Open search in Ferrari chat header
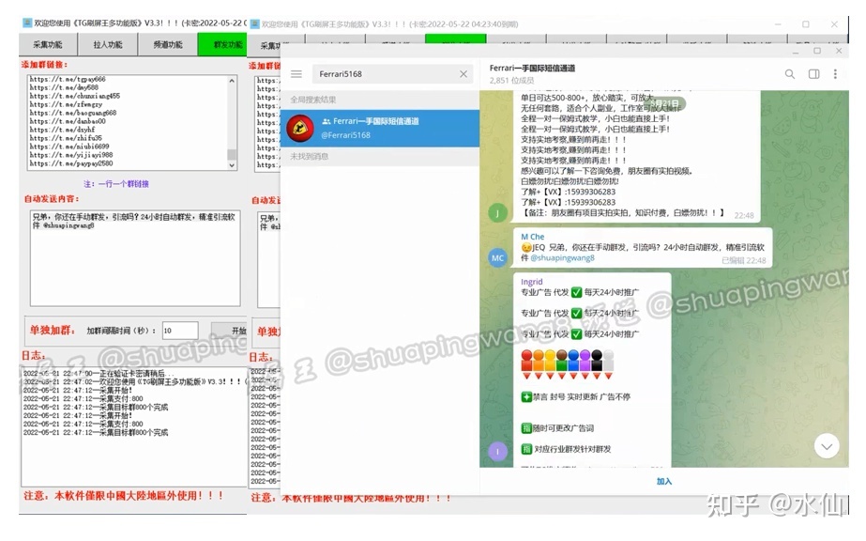The image size is (866, 541). [x=790, y=74]
